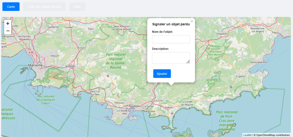Click the airport icon south of Cogolin
The width and height of the screenshot is (293, 137).
231,87
